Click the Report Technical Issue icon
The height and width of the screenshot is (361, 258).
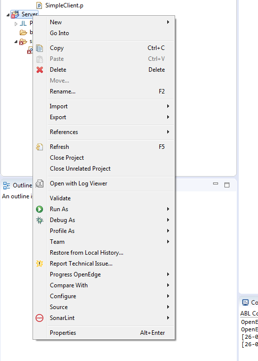point(39,264)
